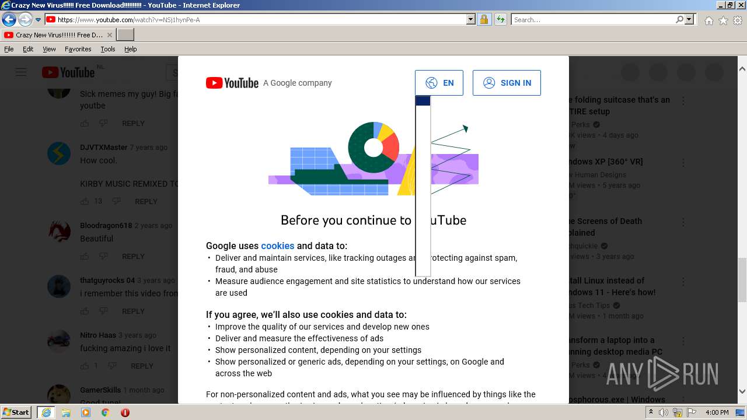Click the 'Before you continue to YouTube' heading
Viewport: 747px width, 420px height.
[373, 220]
